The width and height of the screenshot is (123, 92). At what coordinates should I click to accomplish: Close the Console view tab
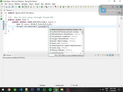click(13, 55)
